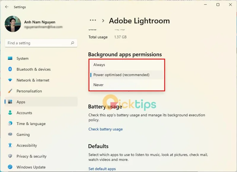Click the Privacy shield icon
Viewport: 237px width, 172px height.
coord(10,156)
